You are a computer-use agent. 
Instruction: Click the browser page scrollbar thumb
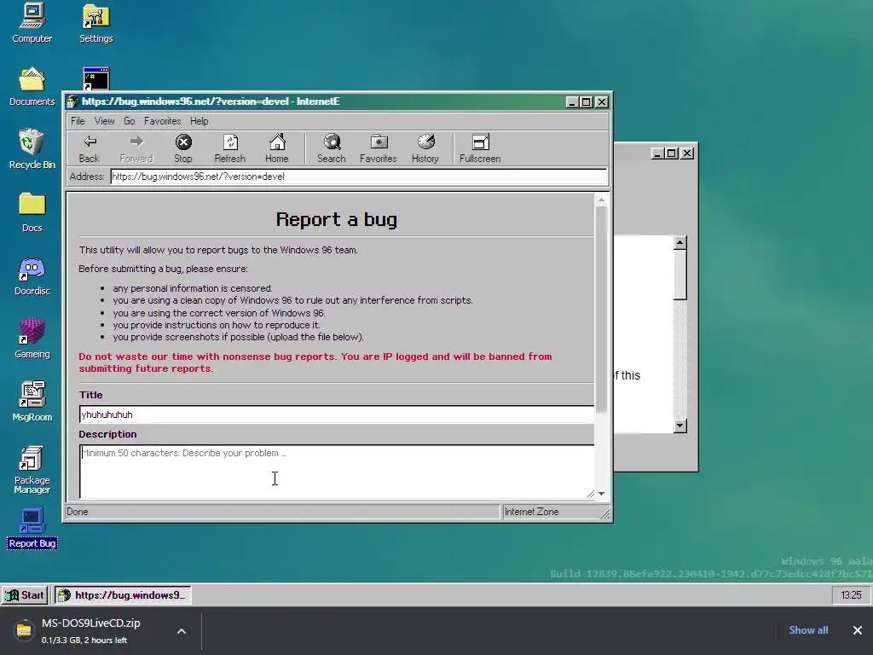coord(601,309)
